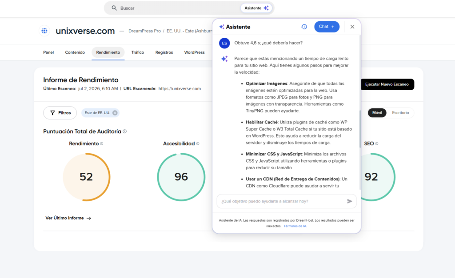Close the Asistente panel
455x278 pixels.
click(352, 27)
